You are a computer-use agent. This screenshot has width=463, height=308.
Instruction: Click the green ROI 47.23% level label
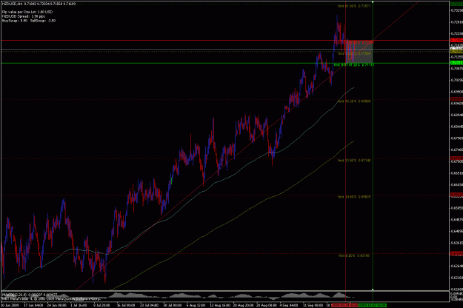(x=354, y=65)
